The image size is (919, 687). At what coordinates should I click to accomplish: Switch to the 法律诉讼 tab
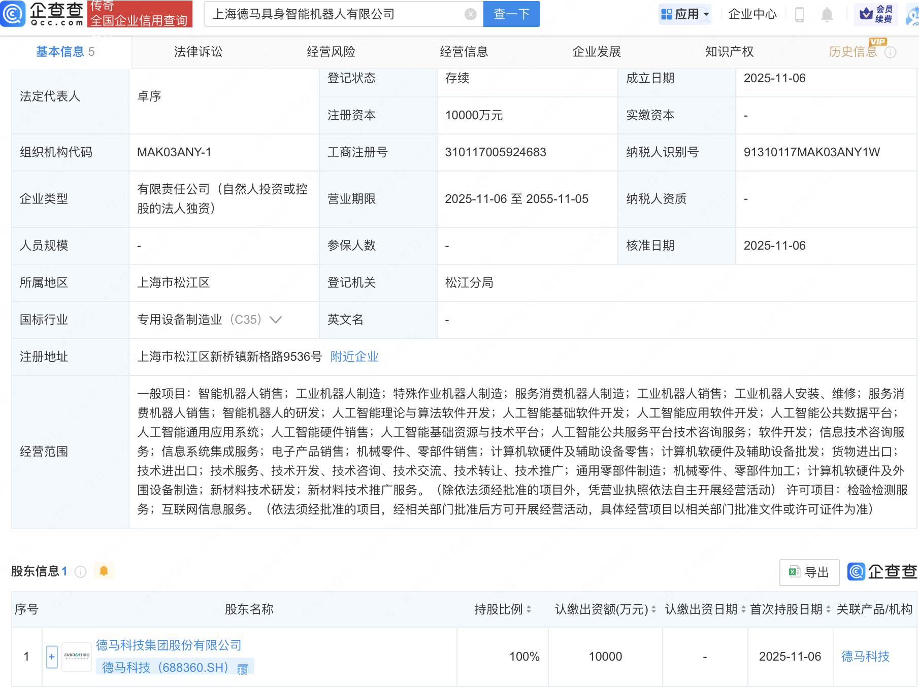[198, 51]
